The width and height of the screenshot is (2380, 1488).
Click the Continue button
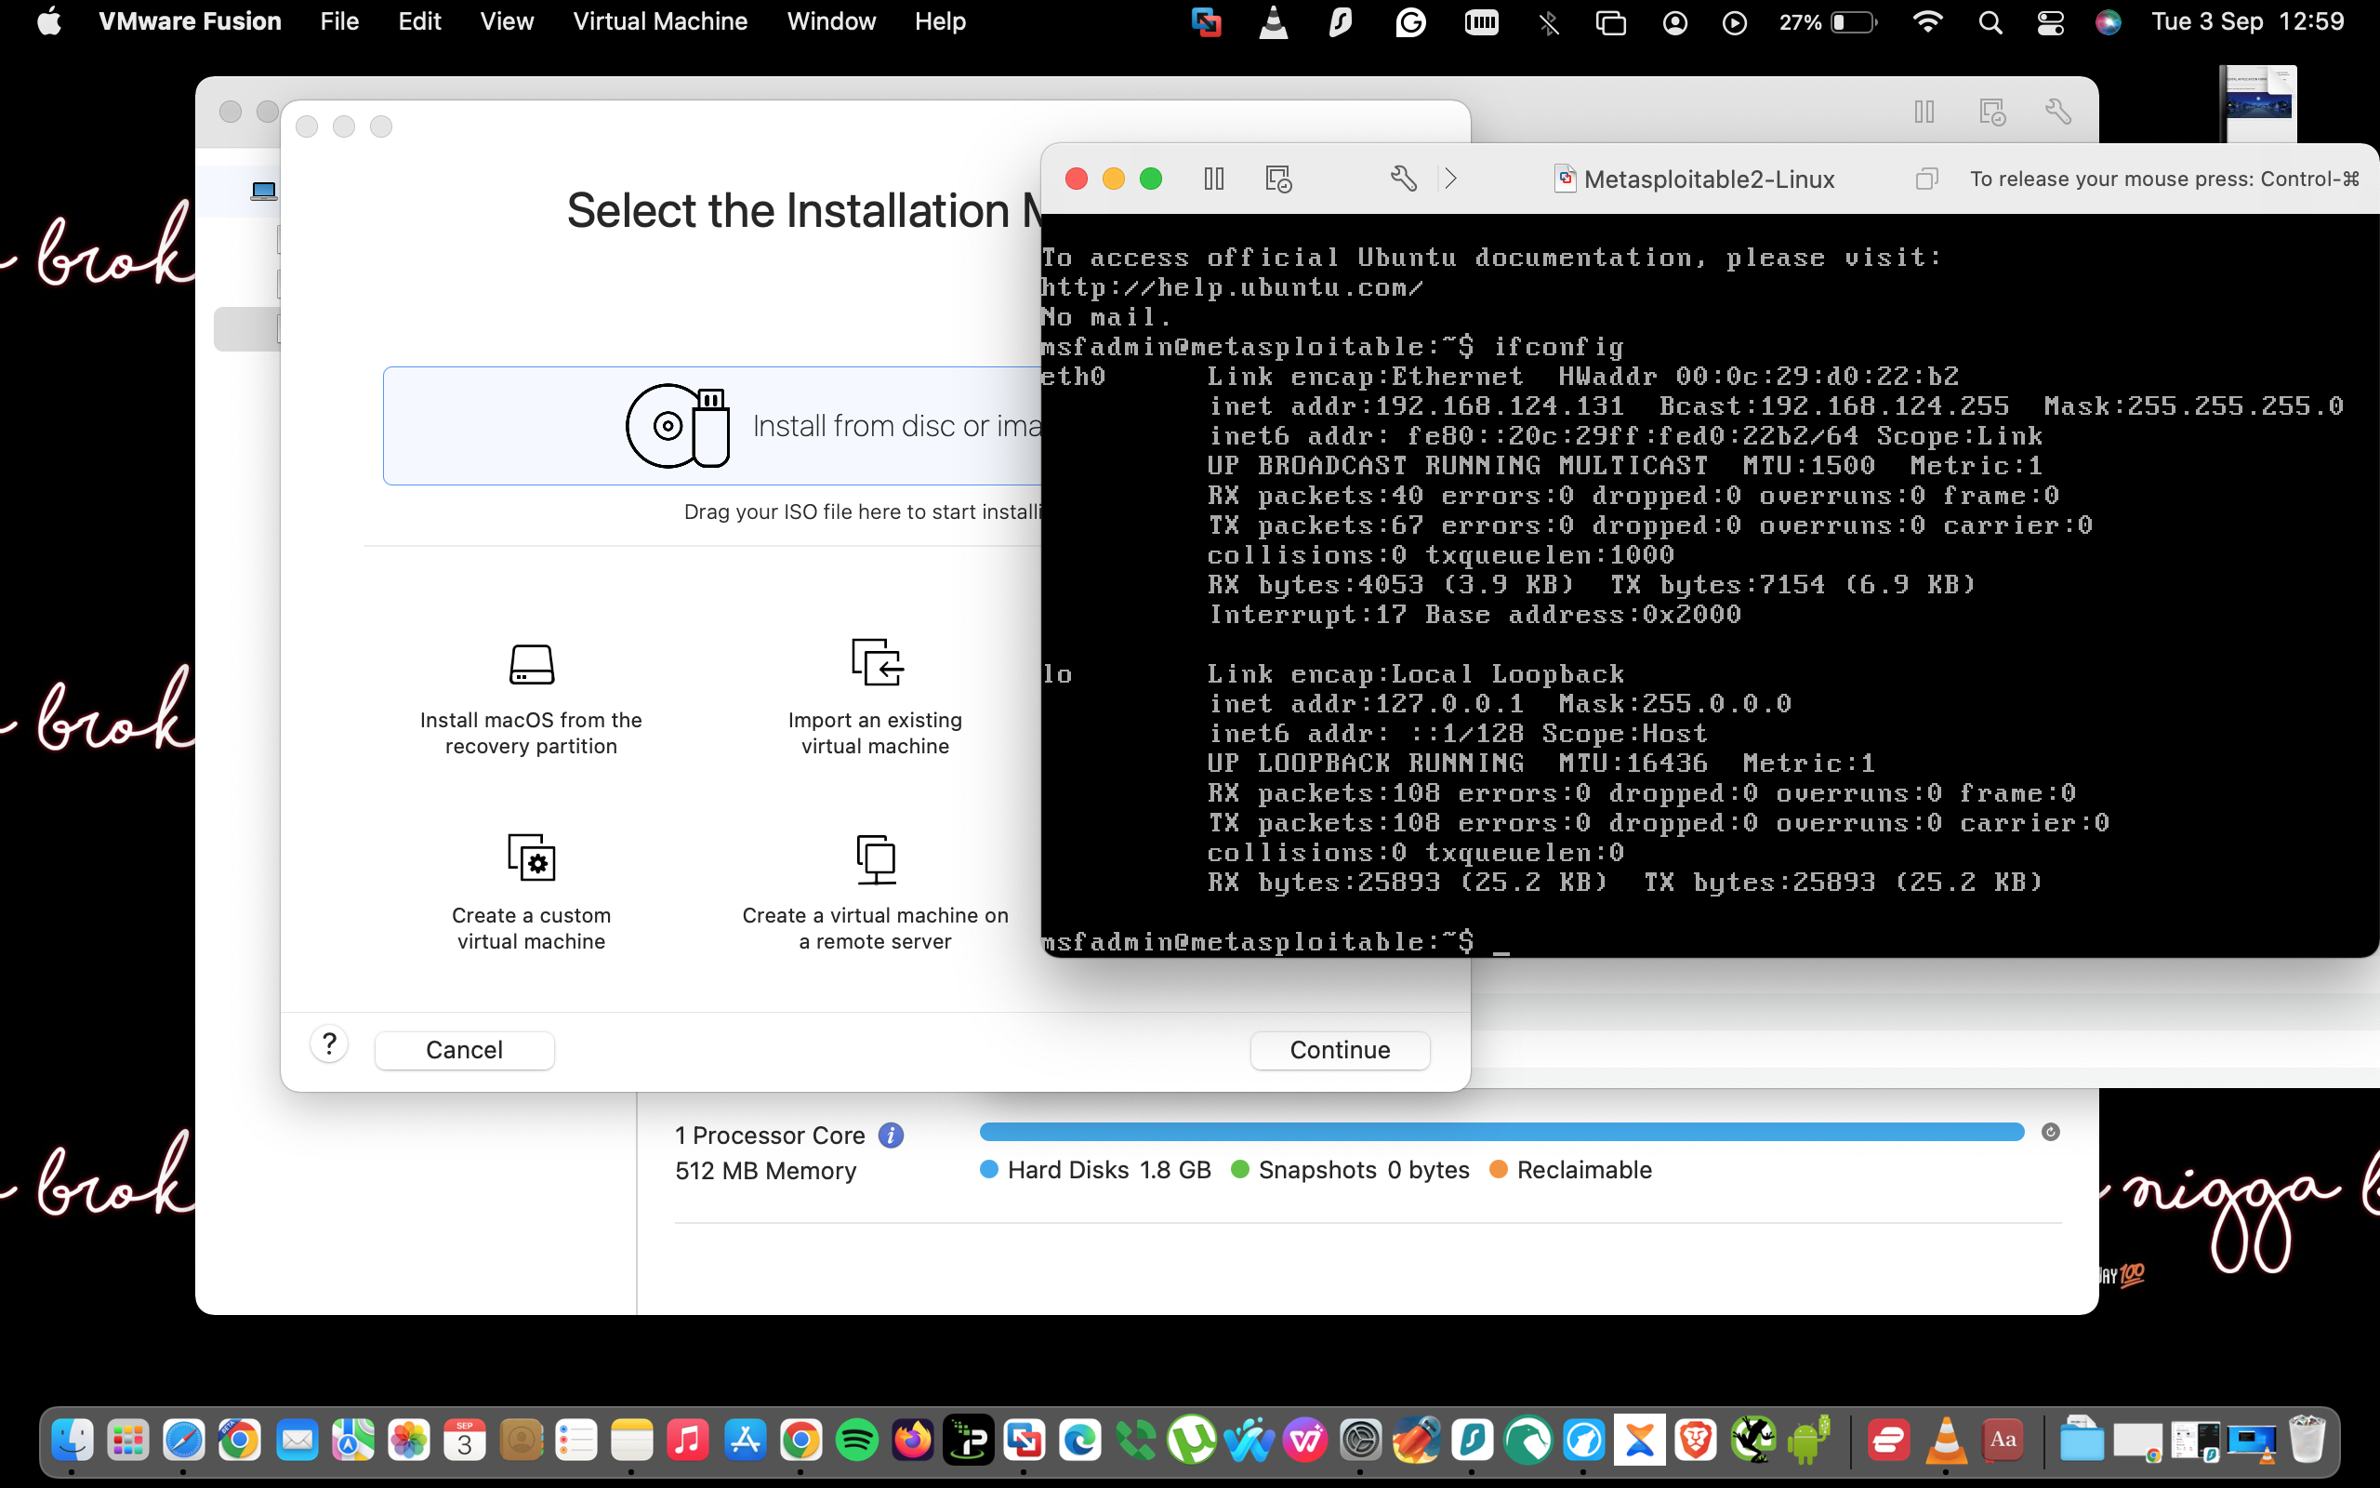pyautogui.click(x=1340, y=1050)
